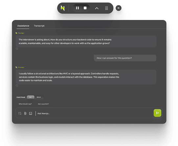Attach a file with the paperclip icon

25,113
